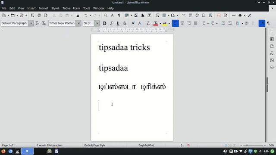Click the Insert Line tool
Image resolution: width=276 pixels, height=155 pixels.
click(234, 15)
